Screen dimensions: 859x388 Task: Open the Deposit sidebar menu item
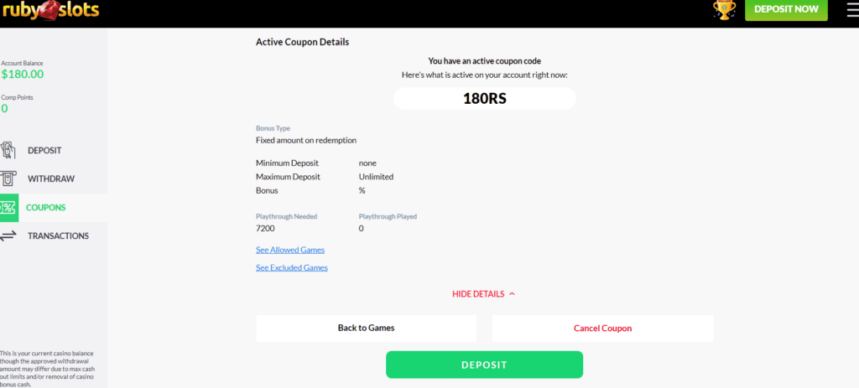pyautogui.click(x=45, y=151)
